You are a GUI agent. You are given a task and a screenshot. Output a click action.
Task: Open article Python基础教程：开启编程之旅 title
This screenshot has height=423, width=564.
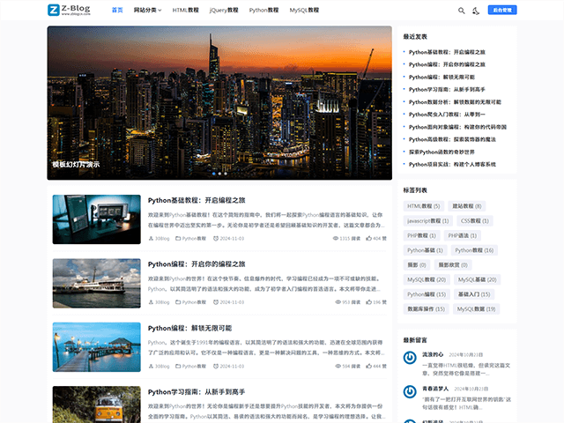coord(197,200)
